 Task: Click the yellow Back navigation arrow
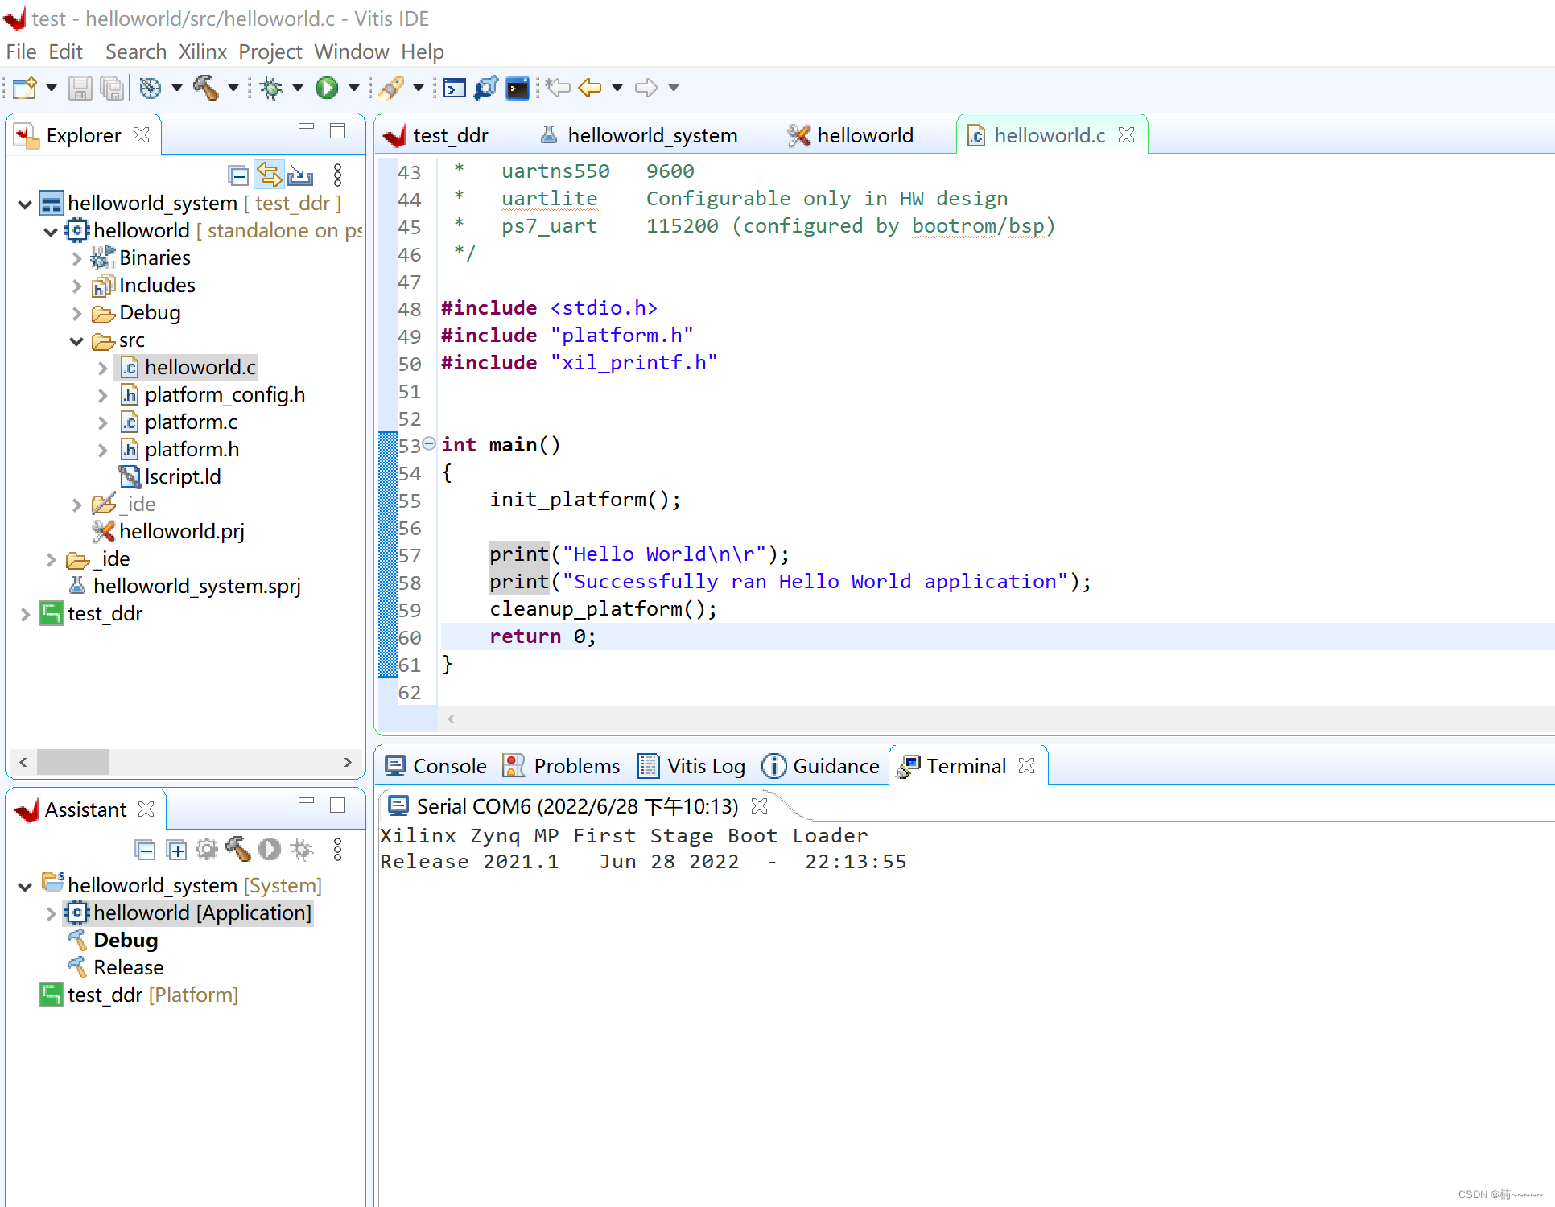tap(590, 88)
